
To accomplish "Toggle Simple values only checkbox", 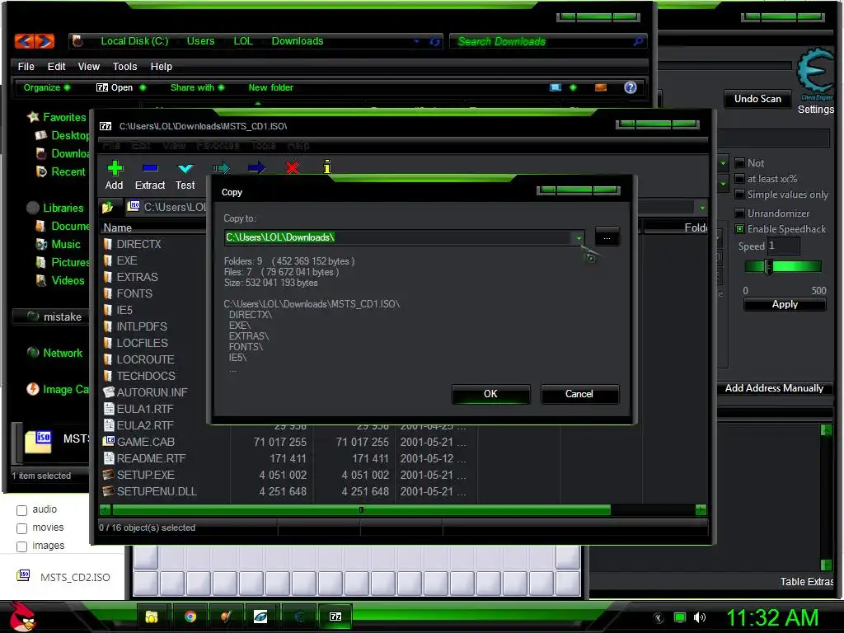I will [x=739, y=195].
